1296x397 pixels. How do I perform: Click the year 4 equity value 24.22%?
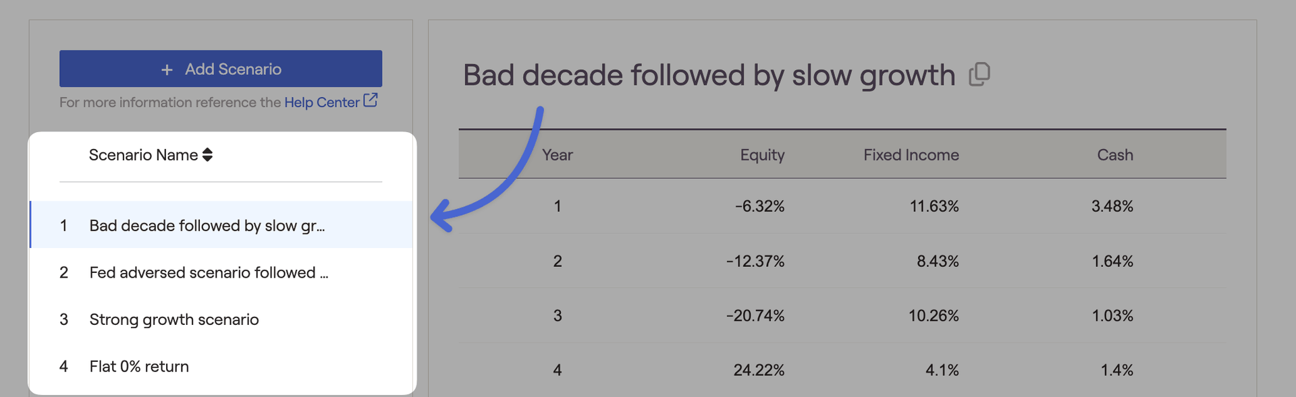pyautogui.click(x=759, y=370)
